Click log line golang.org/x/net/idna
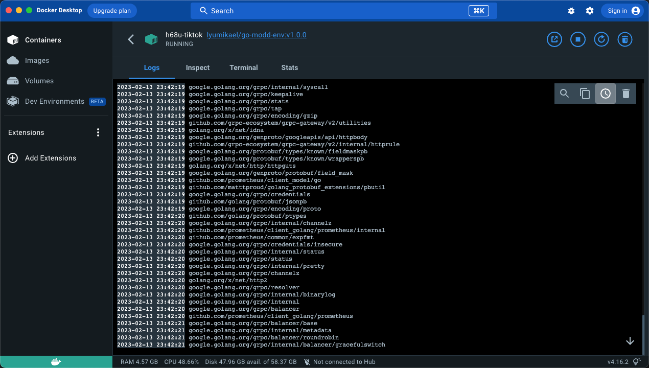649x368 pixels. [227, 130]
